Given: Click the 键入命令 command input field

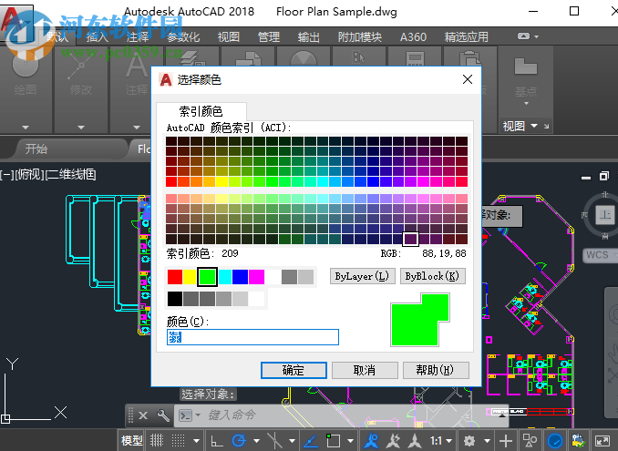Looking at the screenshot, I should 341,415.
